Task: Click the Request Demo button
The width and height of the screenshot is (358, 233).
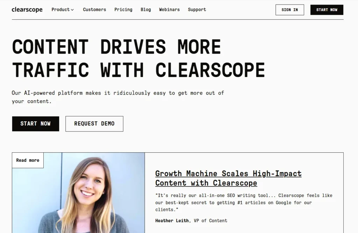Action: pyautogui.click(x=94, y=124)
